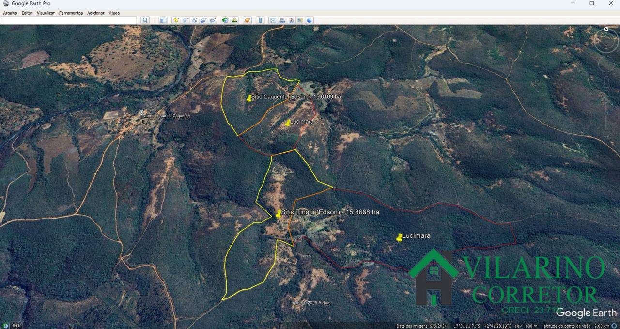Open the Arquivo menu
Viewport: 620px width, 329px height.
tap(10, 13)
